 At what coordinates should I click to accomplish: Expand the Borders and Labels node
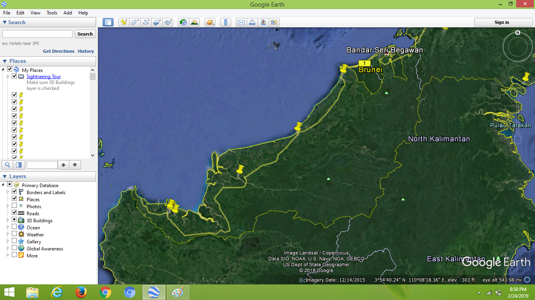point(7,192)
